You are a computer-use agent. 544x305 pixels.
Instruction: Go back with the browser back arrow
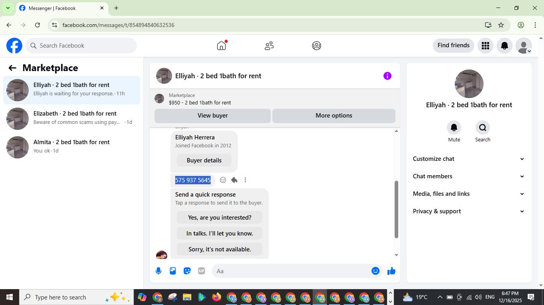click(x=9, y=25)
